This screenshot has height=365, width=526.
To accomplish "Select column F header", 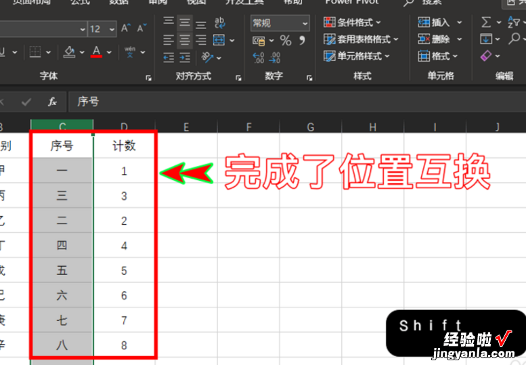I will tap(248, 127).
